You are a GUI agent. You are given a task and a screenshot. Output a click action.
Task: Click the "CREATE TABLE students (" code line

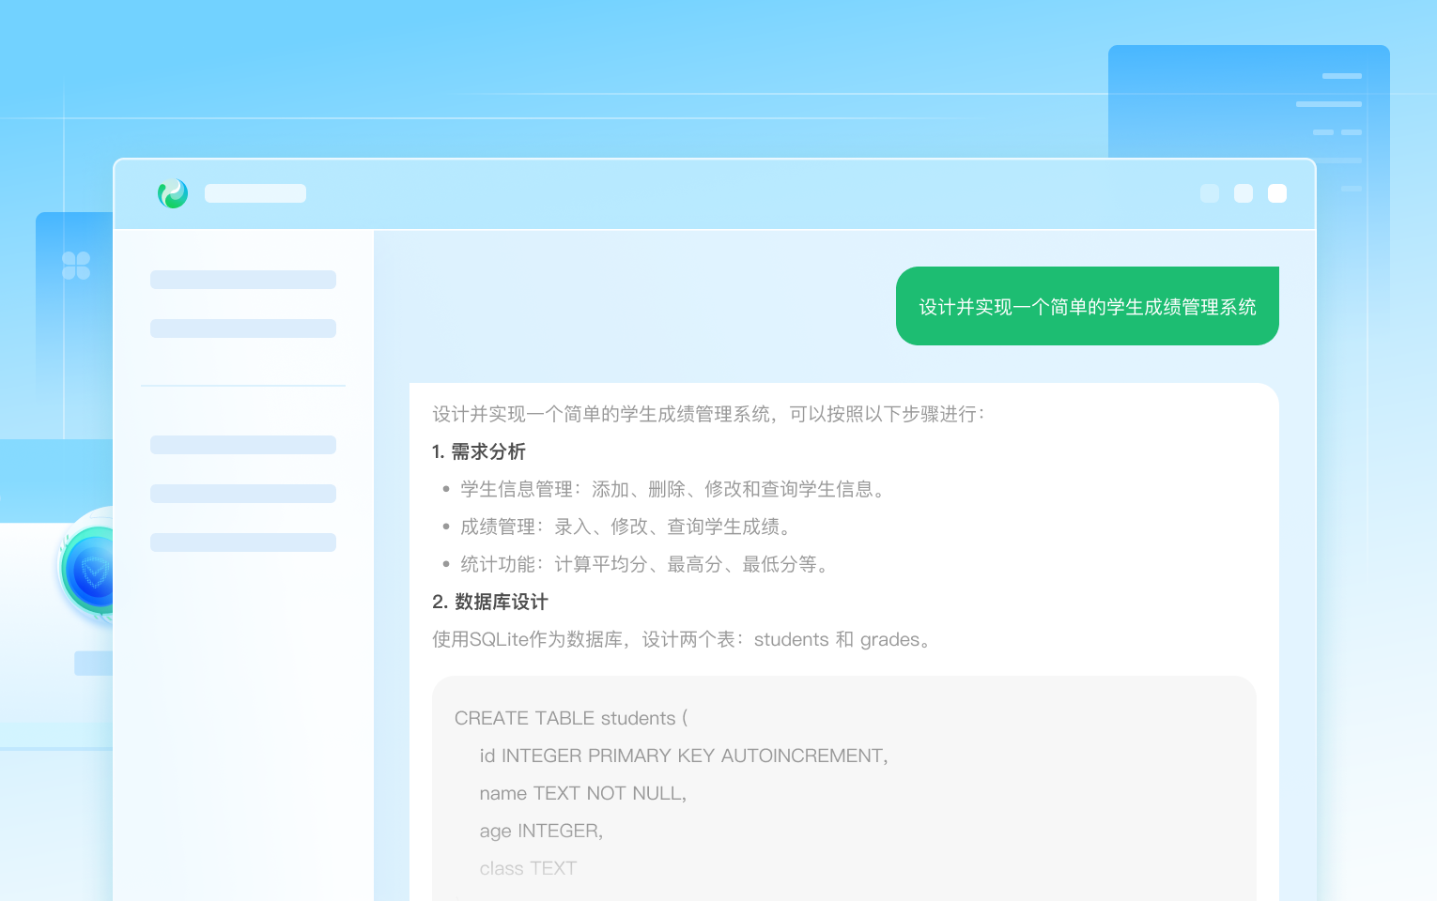571,718
